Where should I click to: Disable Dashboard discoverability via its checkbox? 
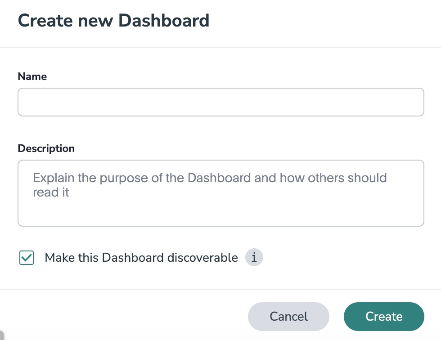click(x=27, y=258)
